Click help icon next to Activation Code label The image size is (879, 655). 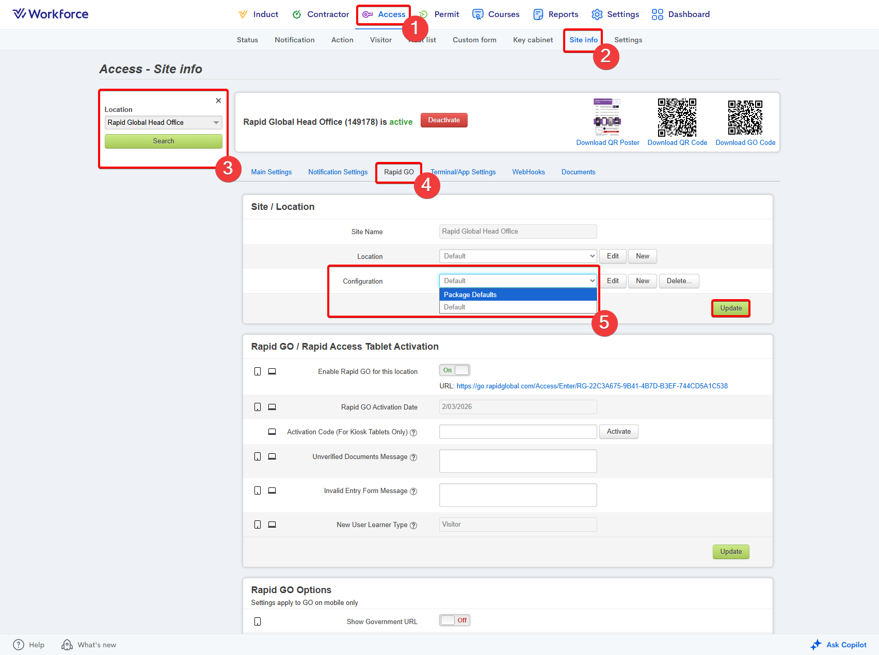pyautogui.click(x=413, y=433)
